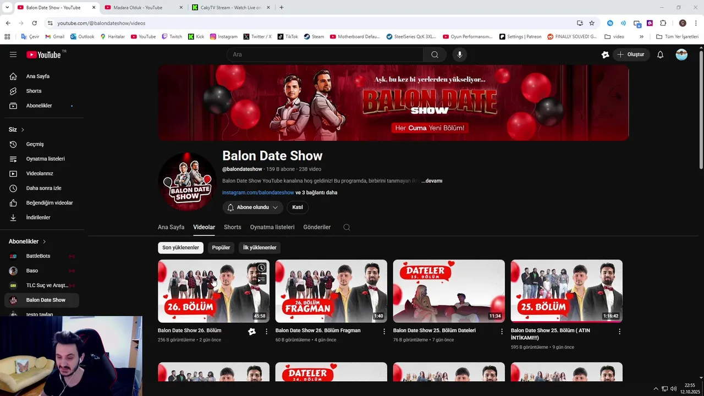The image size is (704, 396).
Task: Open YouTube notifications bell
Action: pyautogui.click(x=661, y=54)
